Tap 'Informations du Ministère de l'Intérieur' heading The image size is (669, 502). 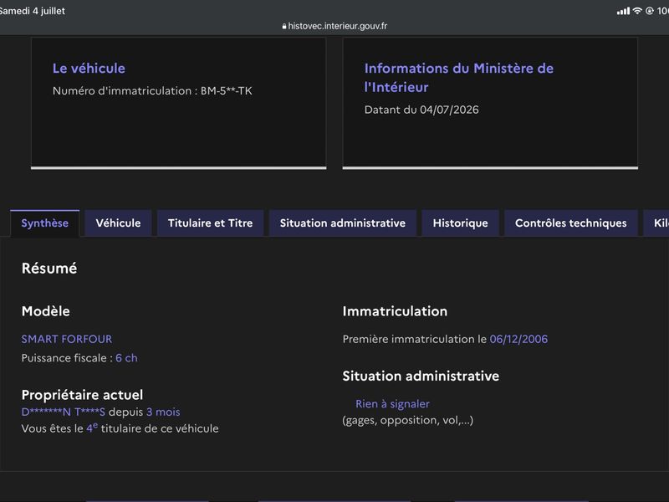[x=459, y=78]
